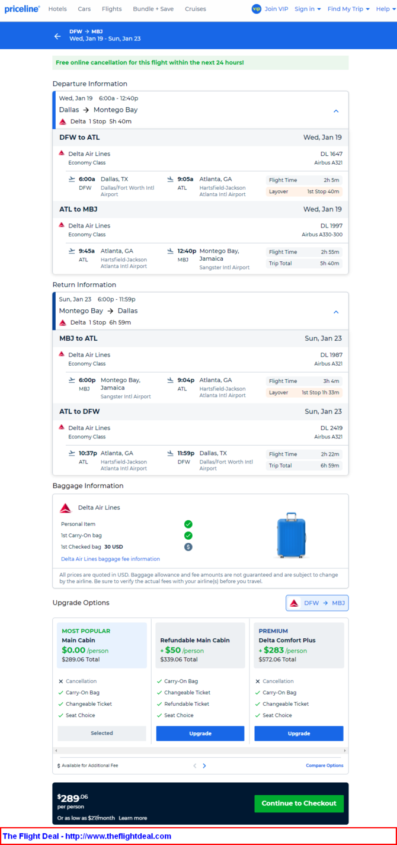397x845 pixels.
Task: Click Continue to Checkout
Action: (299, 804)
